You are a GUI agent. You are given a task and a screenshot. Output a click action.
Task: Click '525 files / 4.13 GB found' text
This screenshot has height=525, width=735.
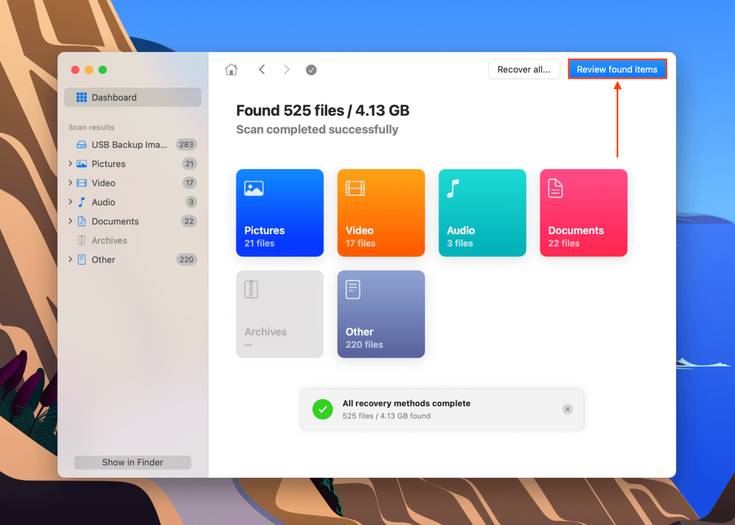click(386, 416)
